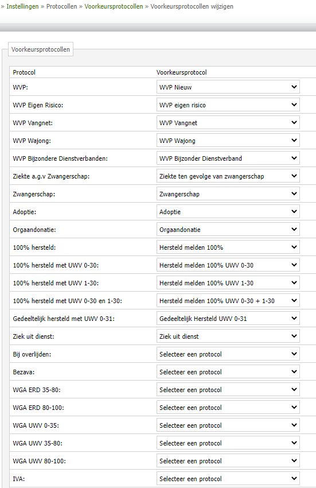This screenshot has width=316, height=488.
Task: Open the WVP Wajong protocol dropdown
Action: (228, 140)
